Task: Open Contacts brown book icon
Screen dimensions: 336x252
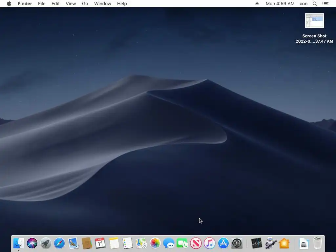Action: click(x=87, y=243)
